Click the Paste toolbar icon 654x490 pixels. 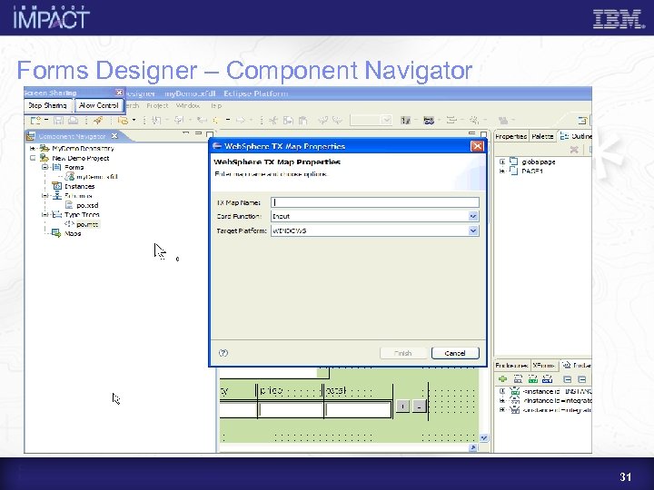click(302, 121)
